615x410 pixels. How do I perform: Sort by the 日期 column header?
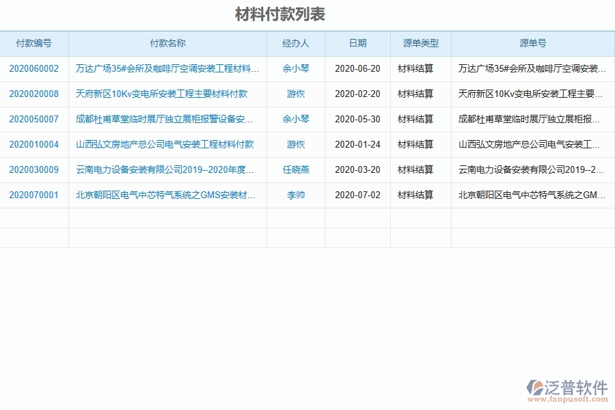click(x=356, y=44)
